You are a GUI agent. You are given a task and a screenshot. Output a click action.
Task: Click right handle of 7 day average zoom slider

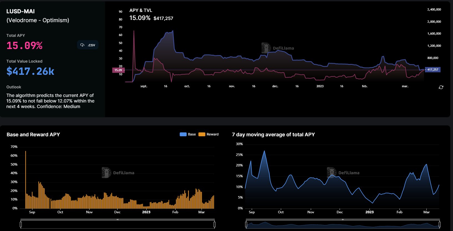point(440,224)
